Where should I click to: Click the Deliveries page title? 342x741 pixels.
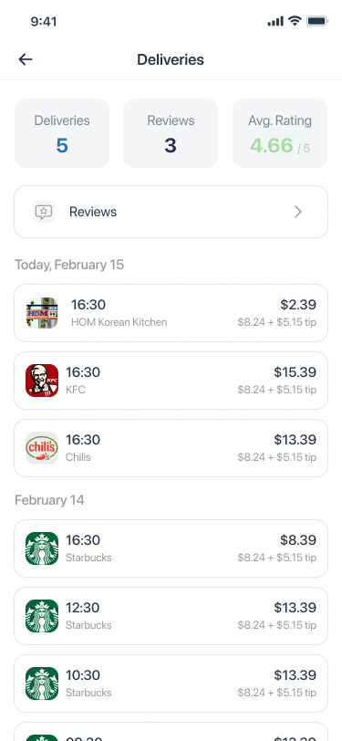171,59
